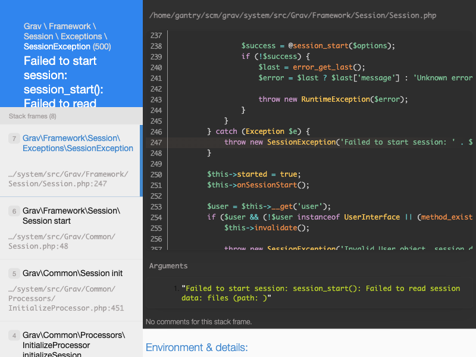Click highlighted code line 247
This screenshot has width=476, height=357.
coord(311,142)
